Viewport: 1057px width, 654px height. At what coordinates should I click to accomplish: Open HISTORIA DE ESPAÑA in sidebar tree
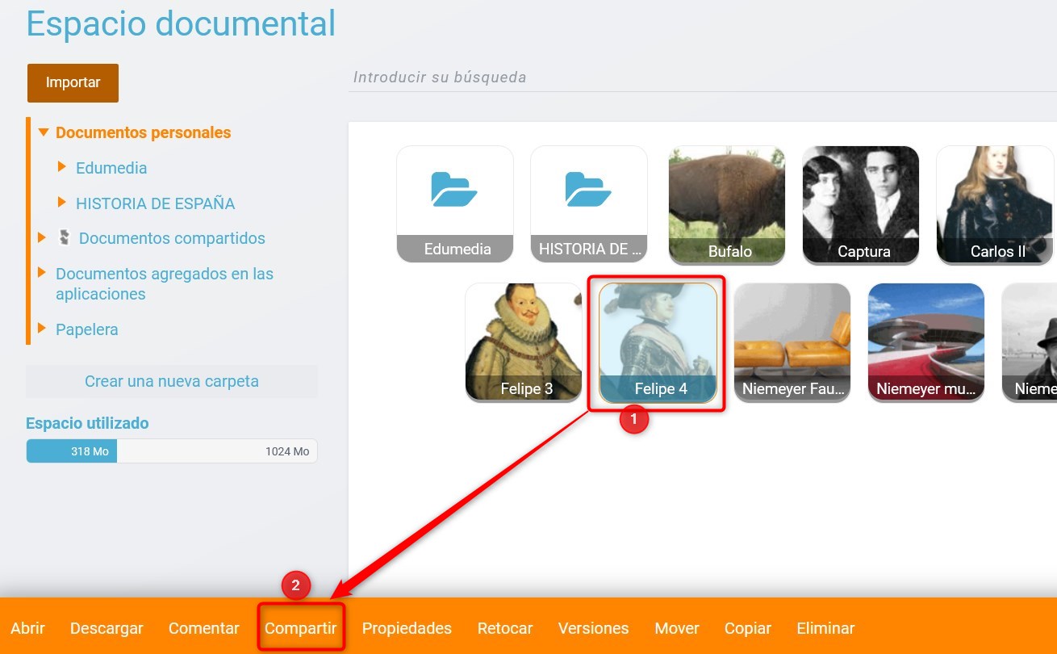click(x=155, y=203)
